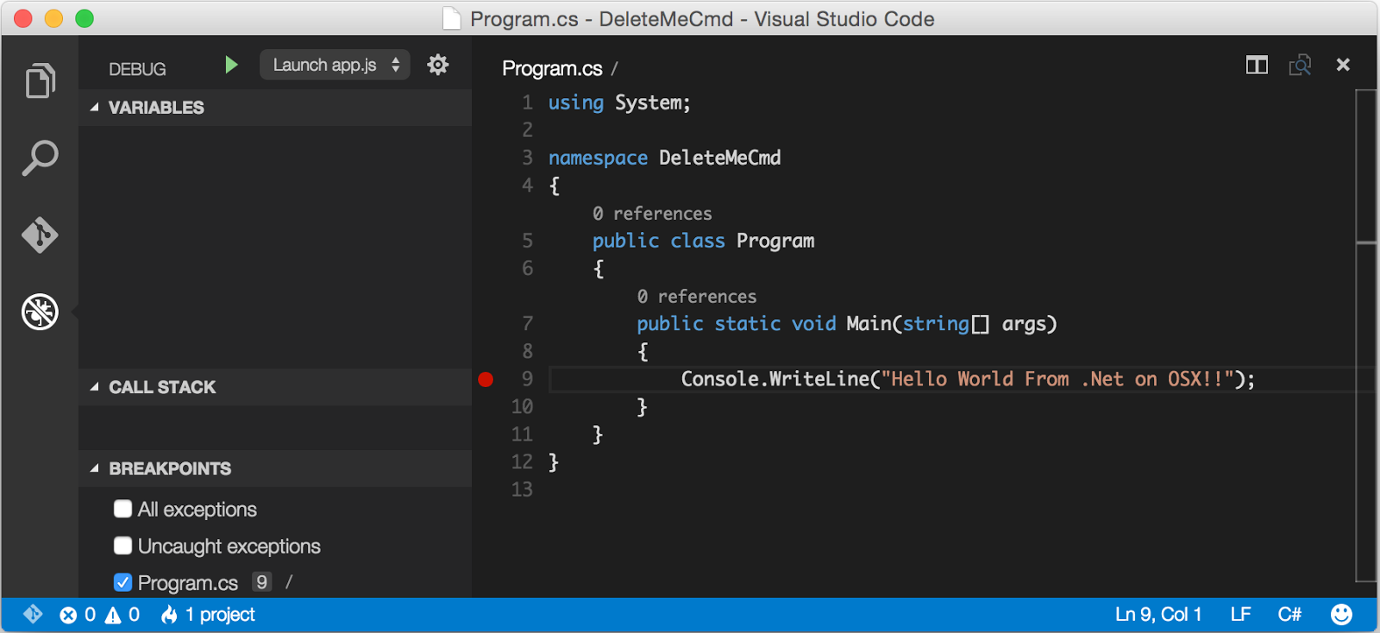This screenshot has height=633, width=1380.
Task: Click the open preview icon
Action: click(1300, 65)
